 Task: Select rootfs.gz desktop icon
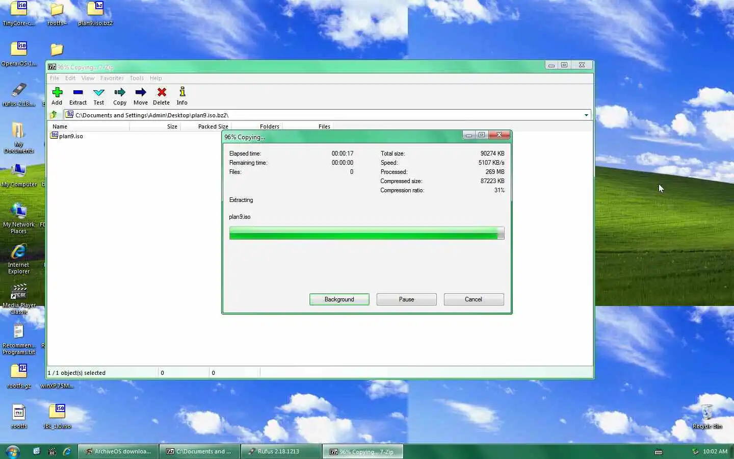click(x=19, y=376)
